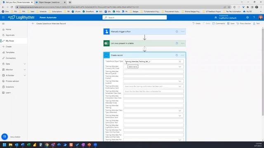Expand the Monitor section in sidebar
264x148 pixels.
[25, 69]
